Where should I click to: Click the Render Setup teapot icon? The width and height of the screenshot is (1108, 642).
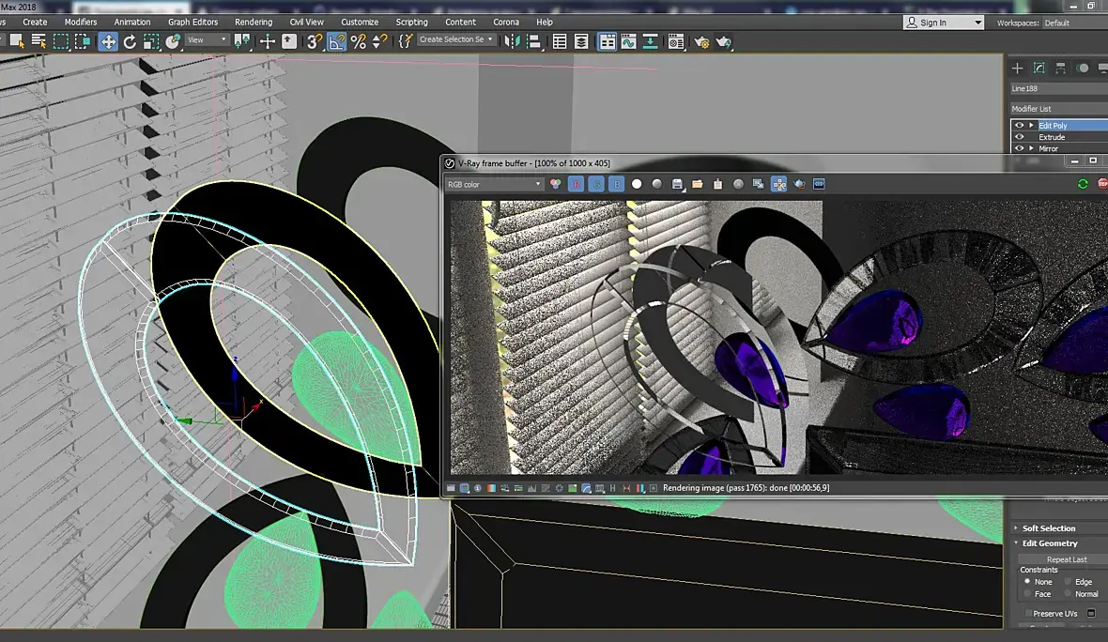tap(700, 41)
